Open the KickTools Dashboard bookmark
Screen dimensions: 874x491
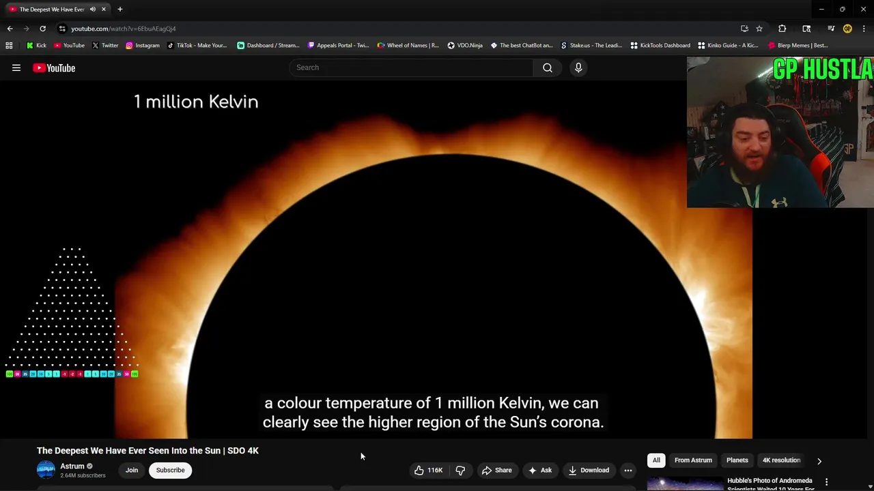660,46
